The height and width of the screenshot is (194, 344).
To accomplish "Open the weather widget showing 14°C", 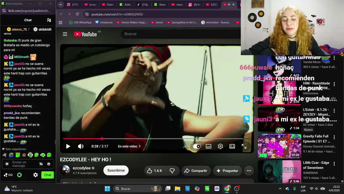I will pyautogui.click(x=19, y=189).
